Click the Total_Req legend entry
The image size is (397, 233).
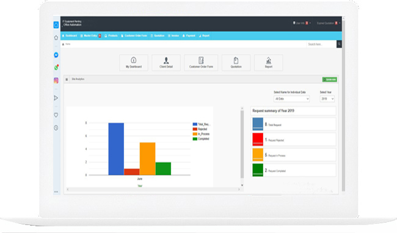point(202,124)
